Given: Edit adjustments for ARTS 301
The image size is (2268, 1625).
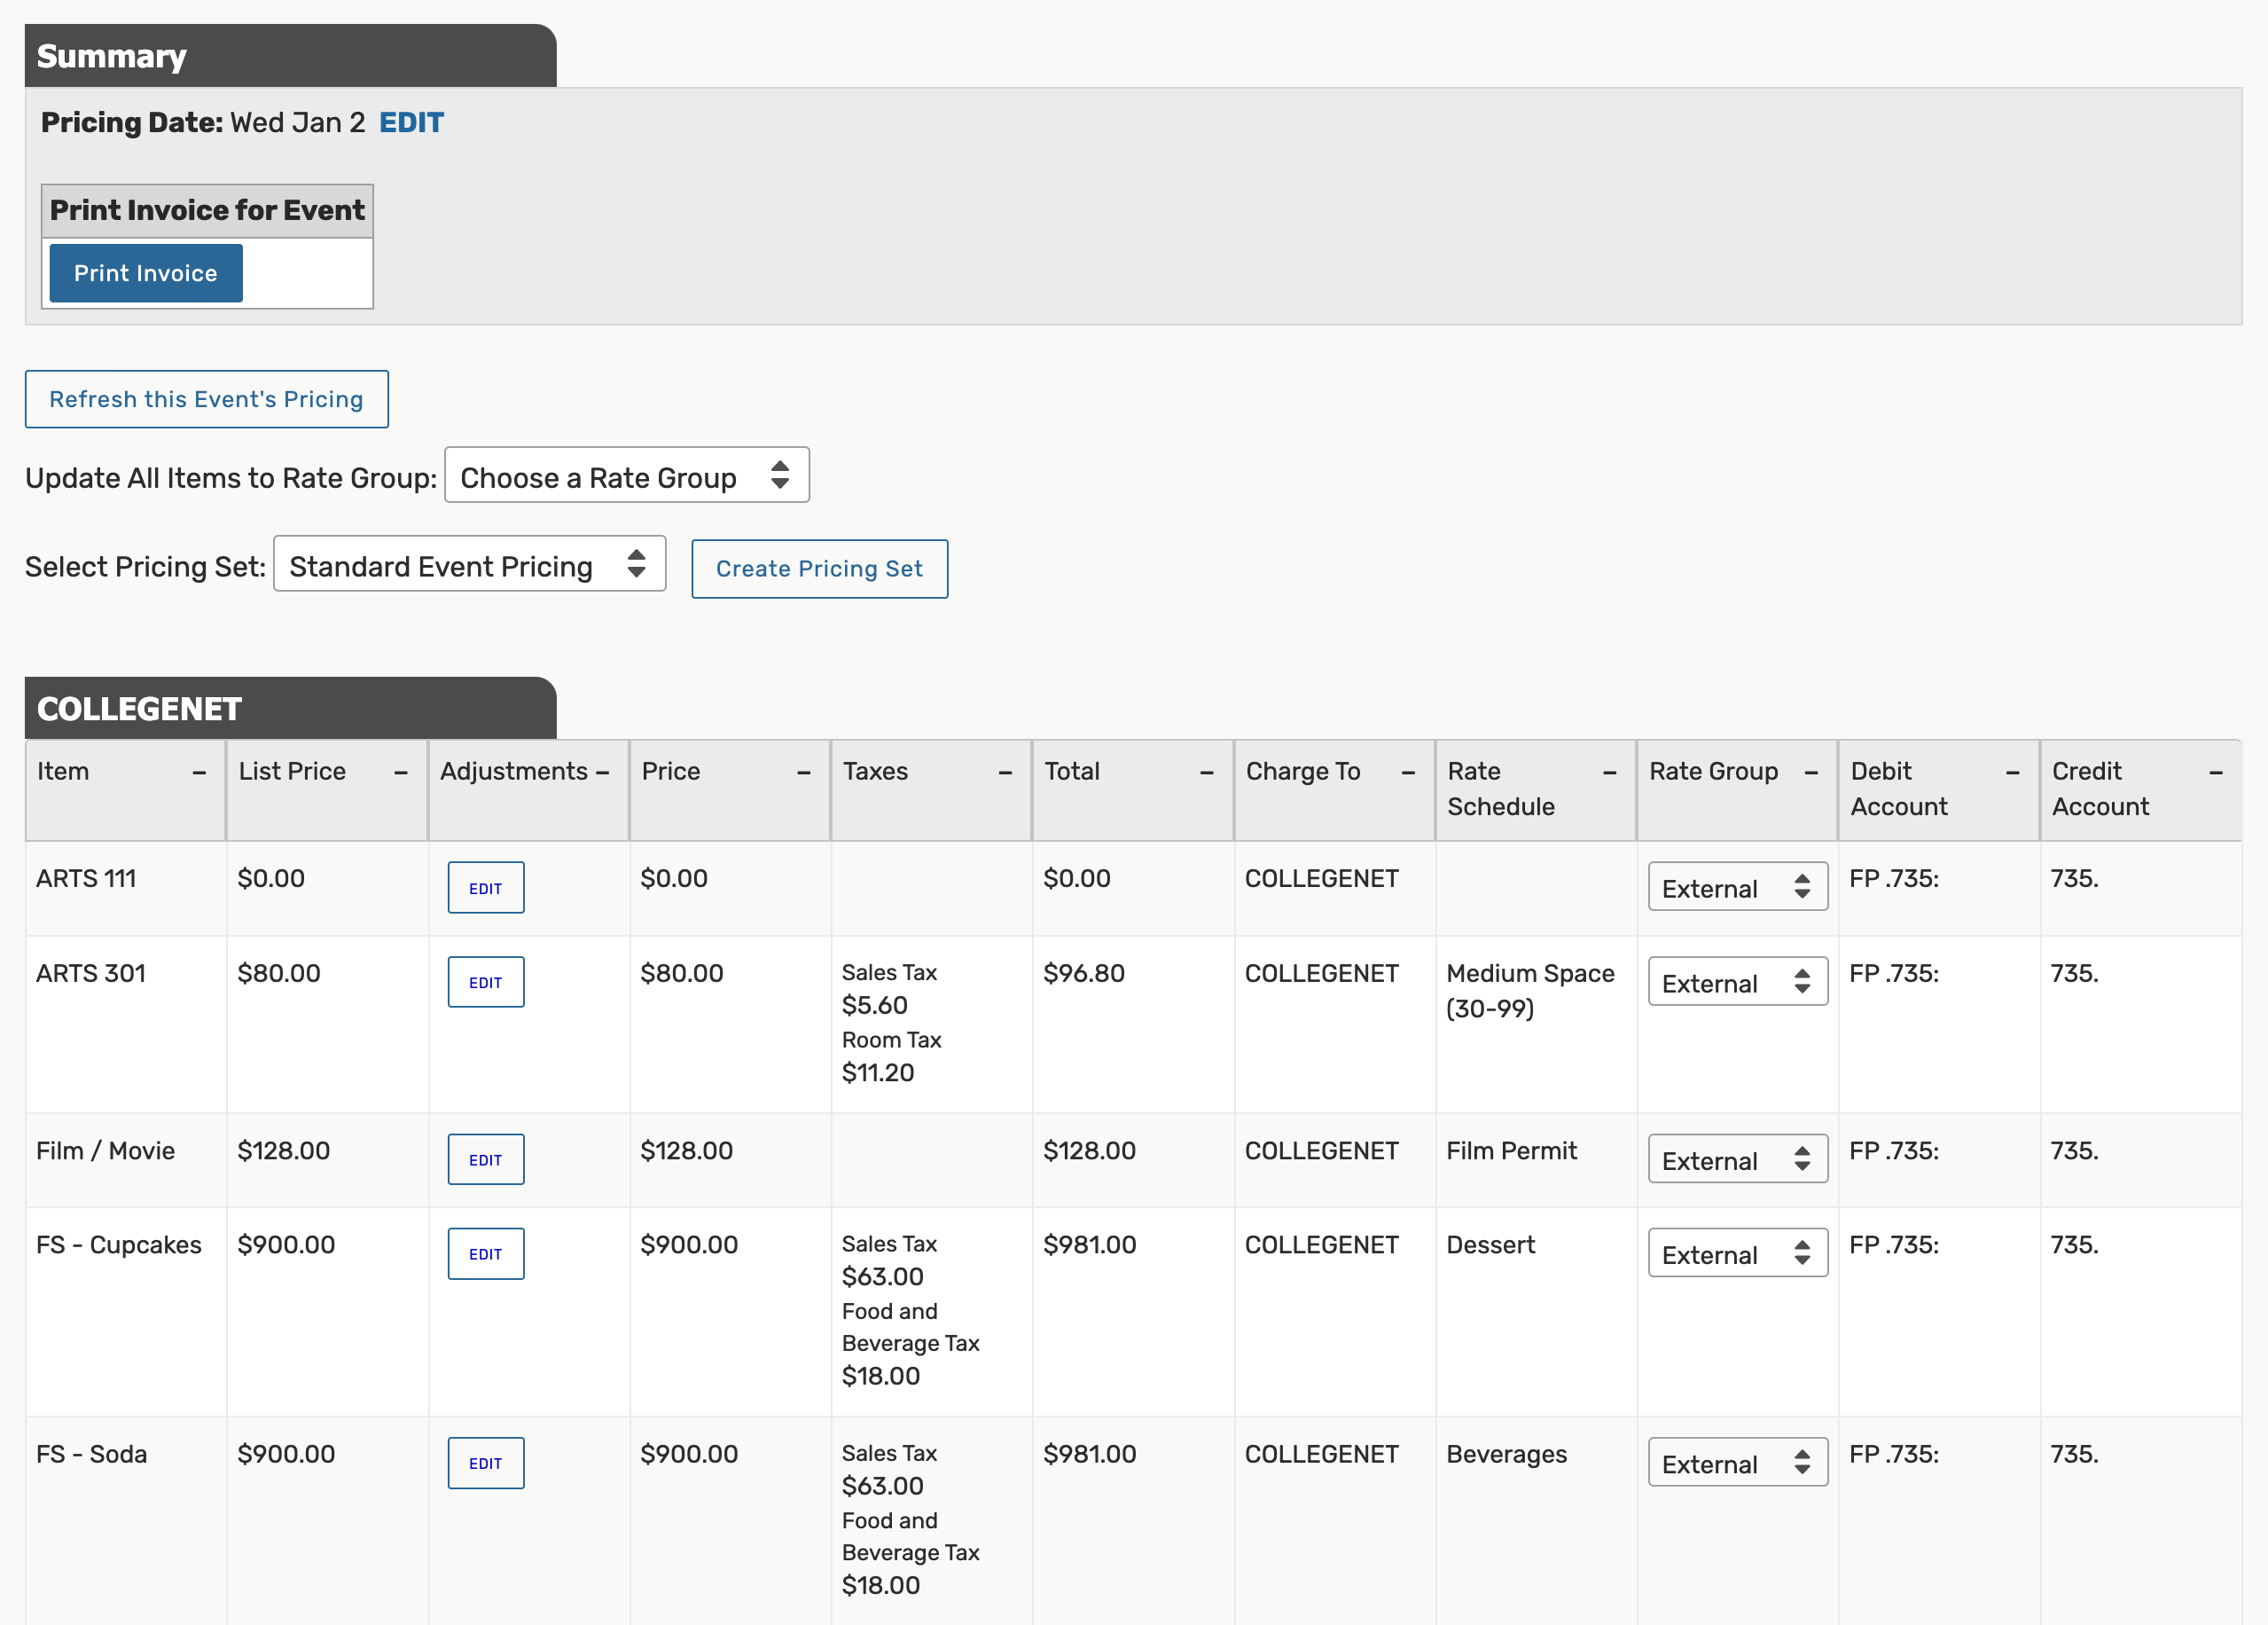Looking at the screenshot, I should [x=485, y=983].
